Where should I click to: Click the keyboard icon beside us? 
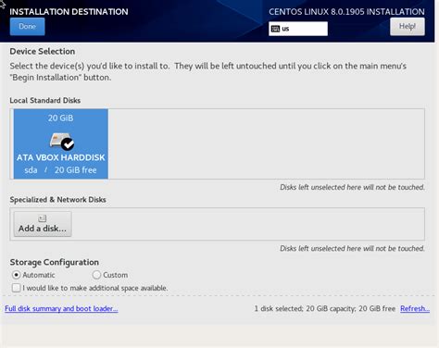275,29
